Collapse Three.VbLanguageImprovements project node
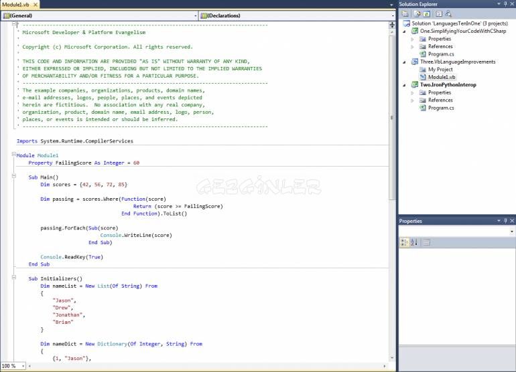 coord(405,62)
